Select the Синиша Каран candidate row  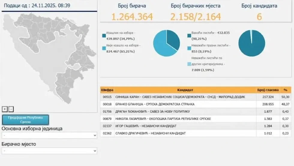(x=185, y=97)
